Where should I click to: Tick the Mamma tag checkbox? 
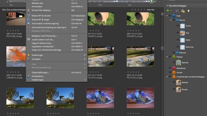coord(178,47)
